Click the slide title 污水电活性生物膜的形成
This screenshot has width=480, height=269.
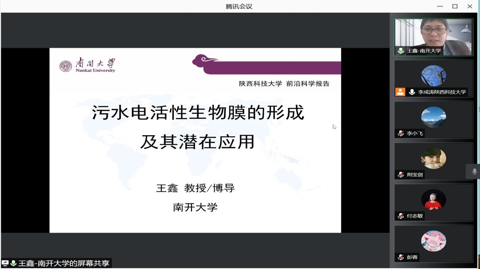pos(198,113)
